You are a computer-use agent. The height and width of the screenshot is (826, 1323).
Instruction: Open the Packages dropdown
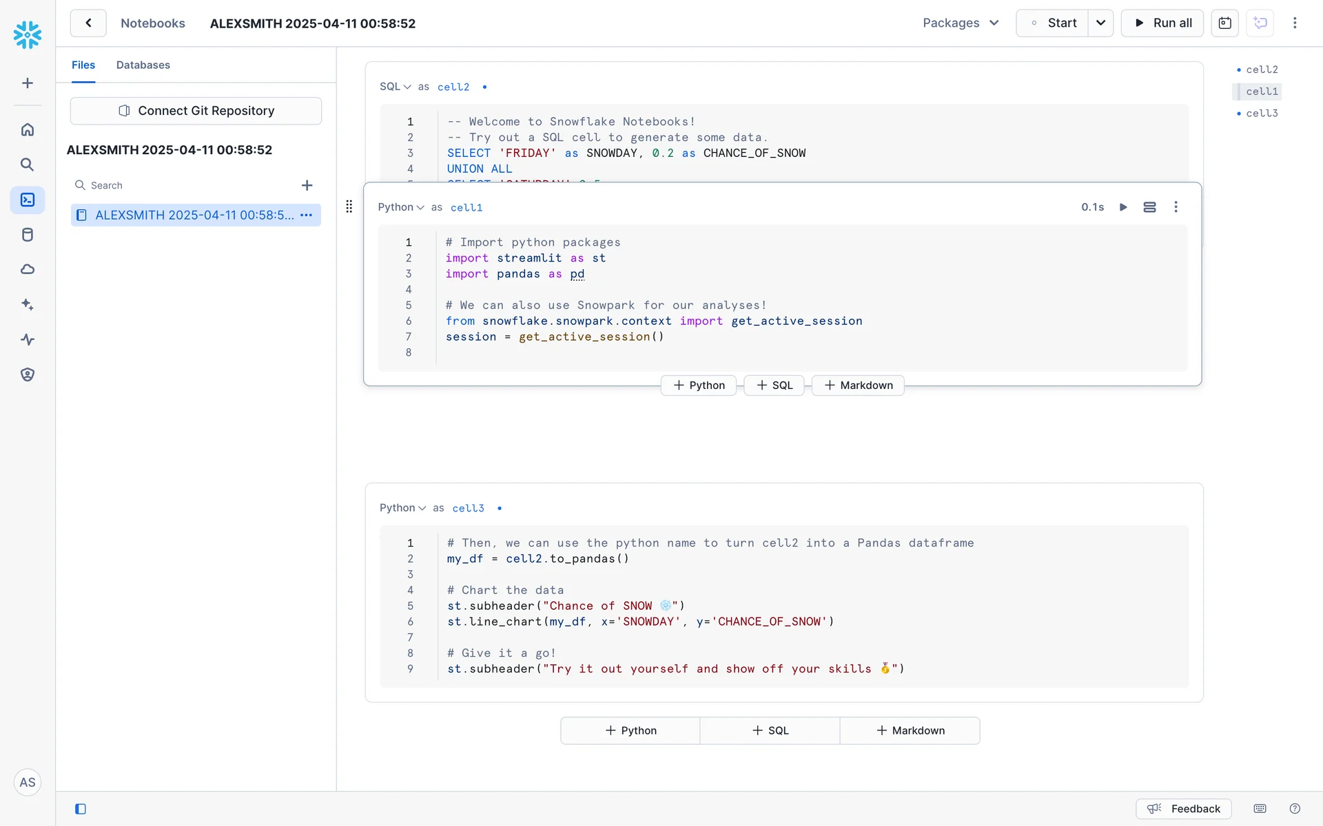(961, 23)
